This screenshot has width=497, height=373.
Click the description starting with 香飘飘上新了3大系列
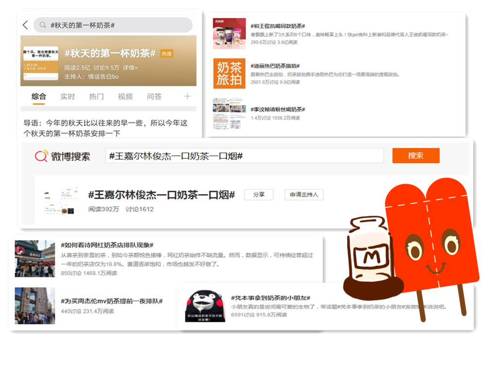[349, 34]
